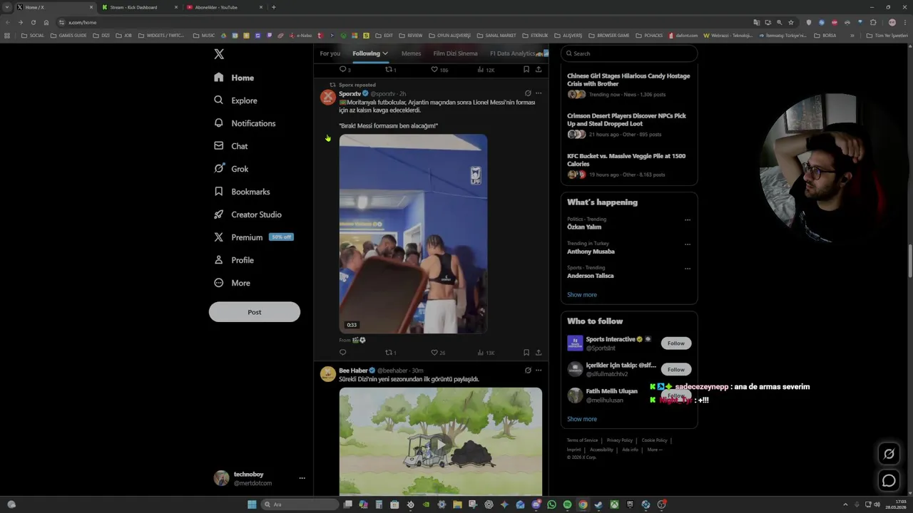Bookmark this page with the star icon
The image size is (913, 513).
pyautogui.click(x=791, y=22)
